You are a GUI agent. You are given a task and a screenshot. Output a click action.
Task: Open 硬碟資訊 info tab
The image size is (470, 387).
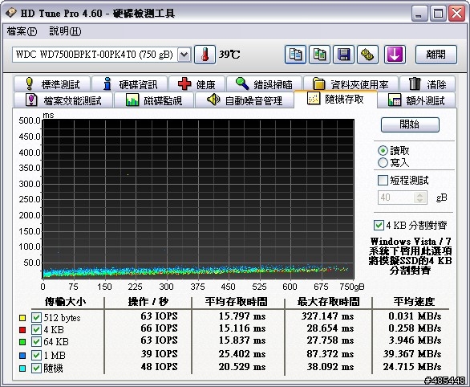click(x=129, y=84)
